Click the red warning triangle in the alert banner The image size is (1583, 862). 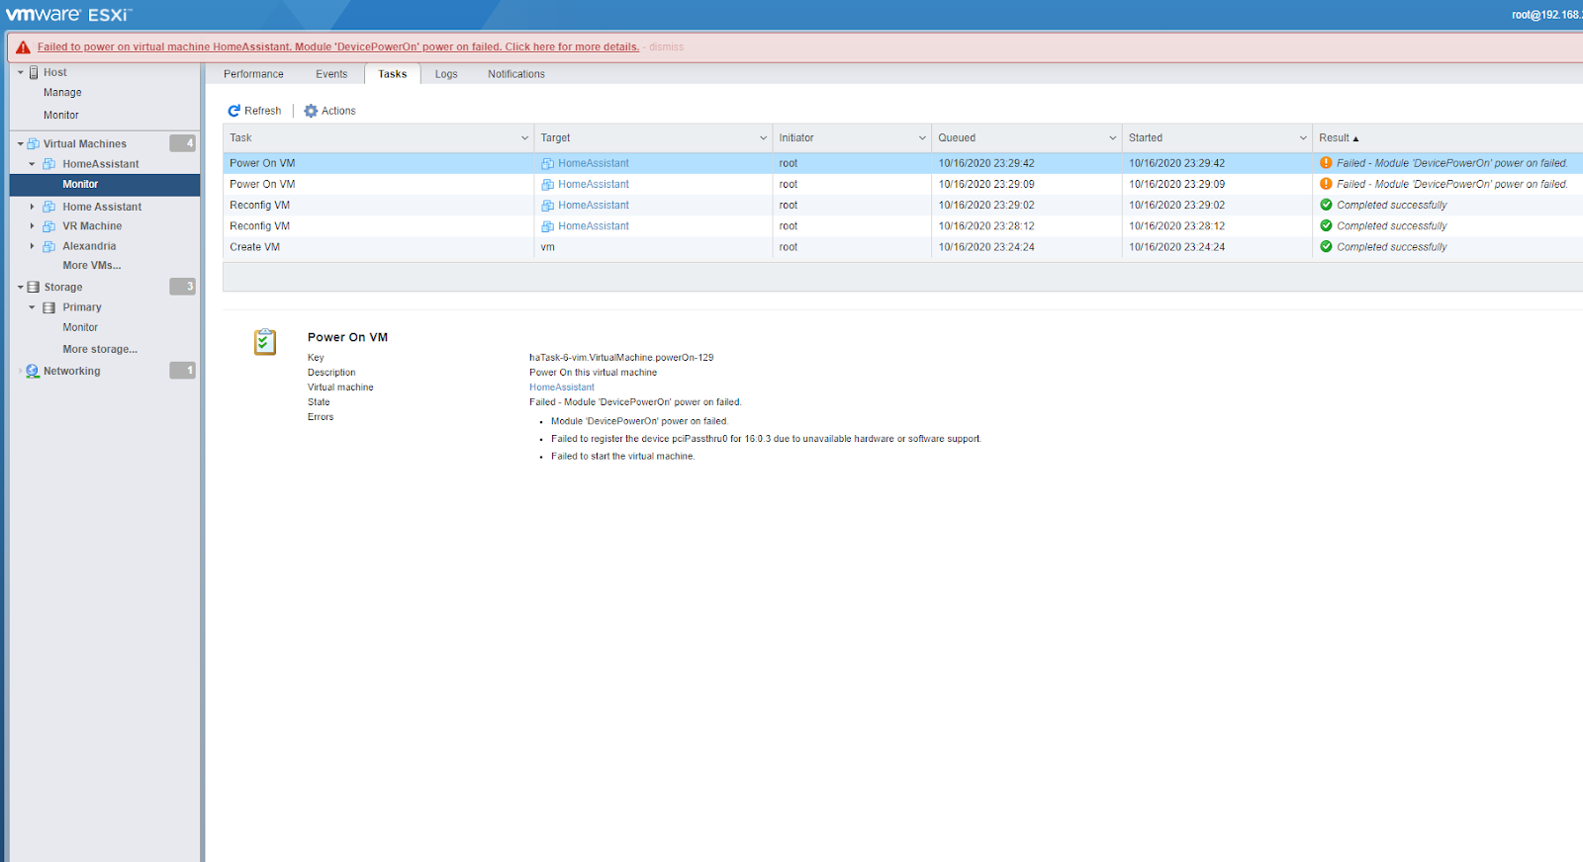coord(23,47)
